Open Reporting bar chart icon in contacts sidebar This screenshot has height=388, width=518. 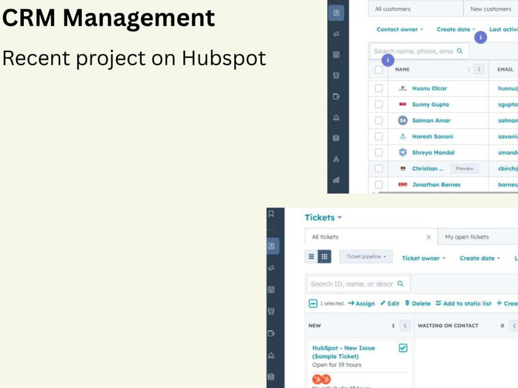(336, 180)
